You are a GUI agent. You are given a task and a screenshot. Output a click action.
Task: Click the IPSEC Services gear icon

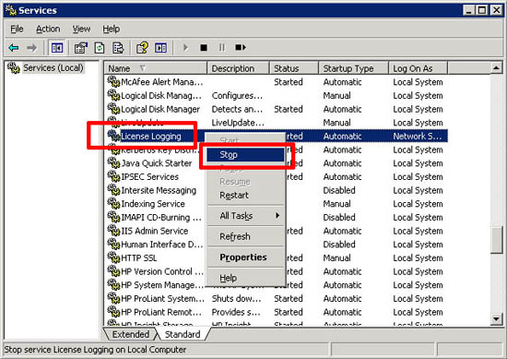113,176
